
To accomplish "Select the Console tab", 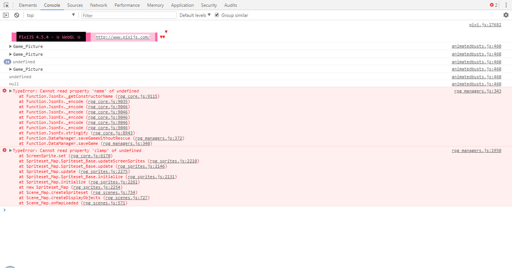I will point(52,5).
